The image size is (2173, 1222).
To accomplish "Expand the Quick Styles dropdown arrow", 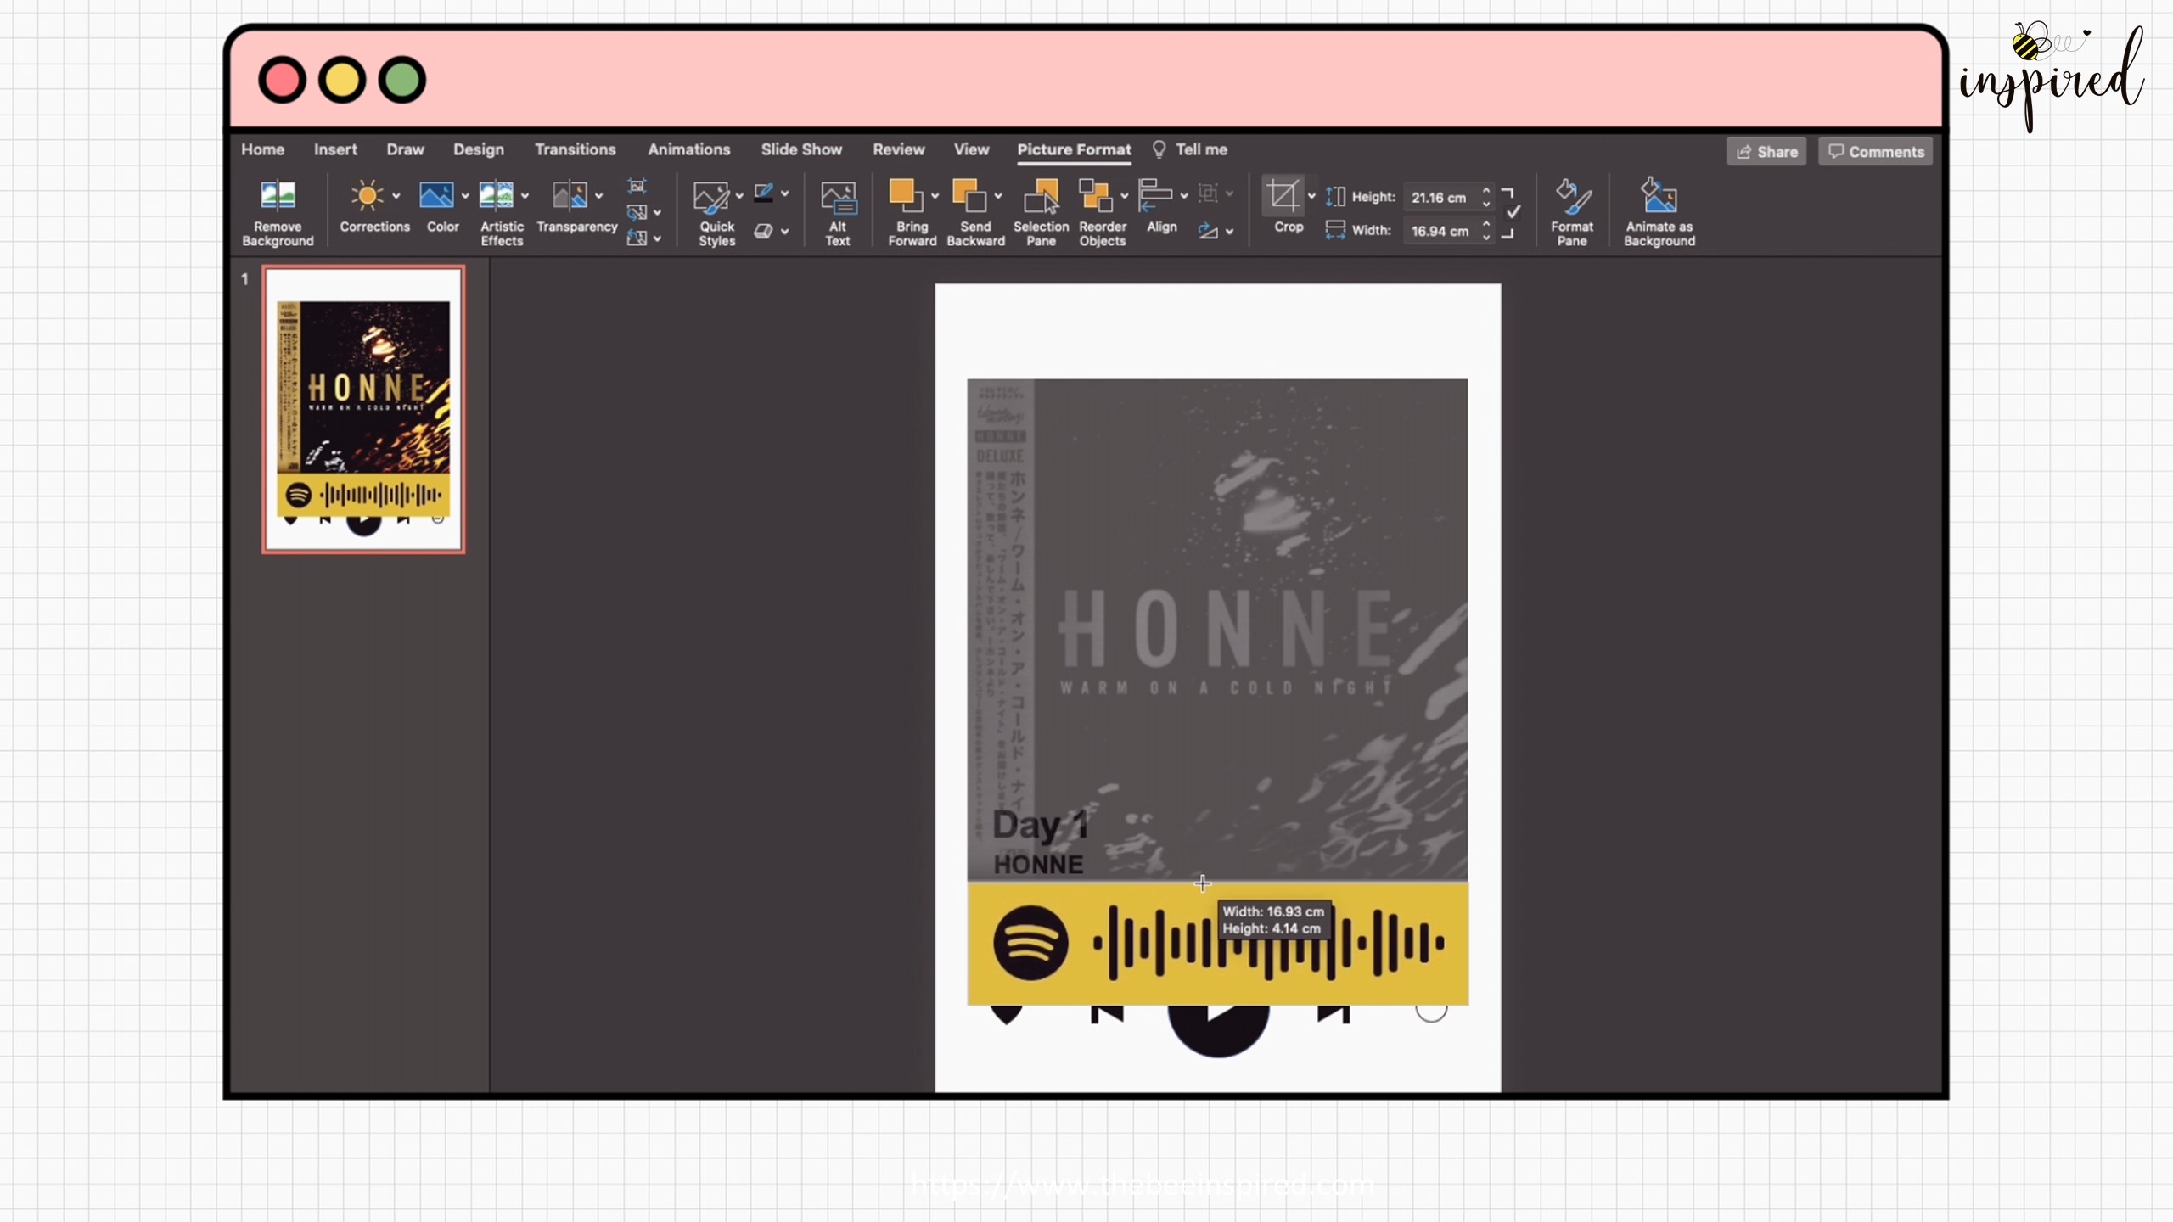I will click(739, 196).
